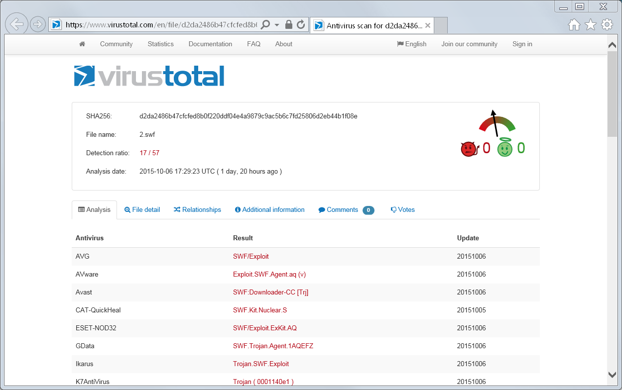This screenshot has width=622, height=390.
Task: Click Trojan ( 0001140e1 ) result
Action: (x=263, y=382)
